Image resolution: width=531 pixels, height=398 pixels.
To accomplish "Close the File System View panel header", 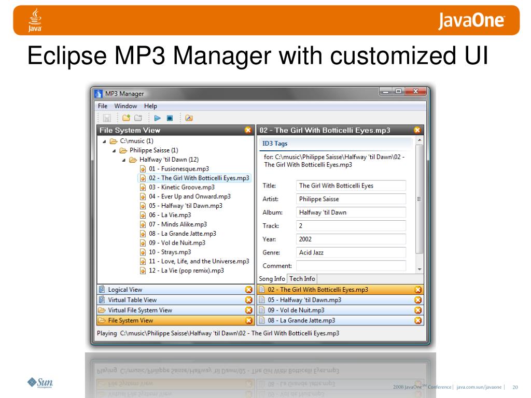I will (x=248, y=130).
